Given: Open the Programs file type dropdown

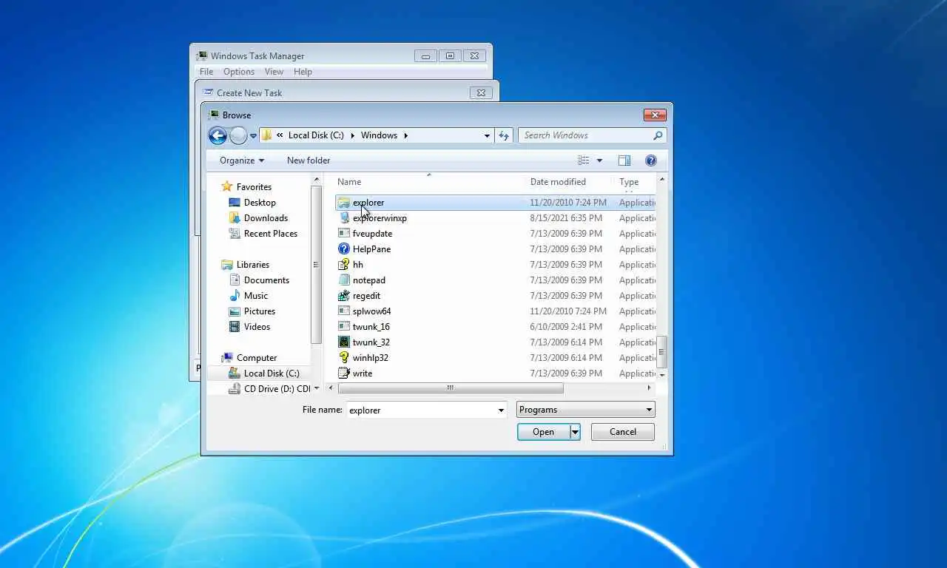Looking at the screenshot, I should coord(585,410).
